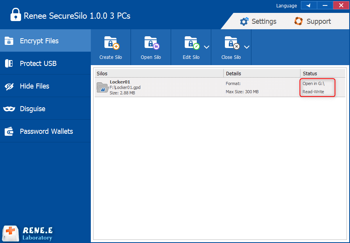Click the Password Wallets wallet icon
Viewport: 350px width, 243px height.
pos(9,131)
